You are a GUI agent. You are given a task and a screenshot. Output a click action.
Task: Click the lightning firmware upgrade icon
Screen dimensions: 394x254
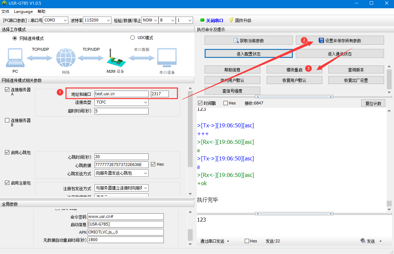[x=231, y=20]
